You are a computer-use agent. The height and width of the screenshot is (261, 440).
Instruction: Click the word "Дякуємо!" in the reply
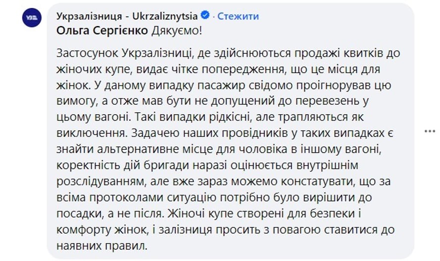point(177,31)
